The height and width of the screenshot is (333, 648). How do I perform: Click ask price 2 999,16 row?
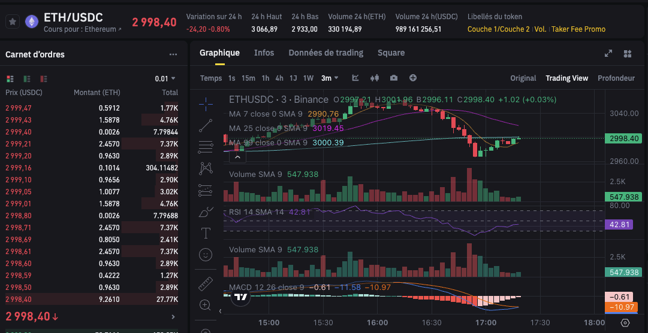click(92, 168)
